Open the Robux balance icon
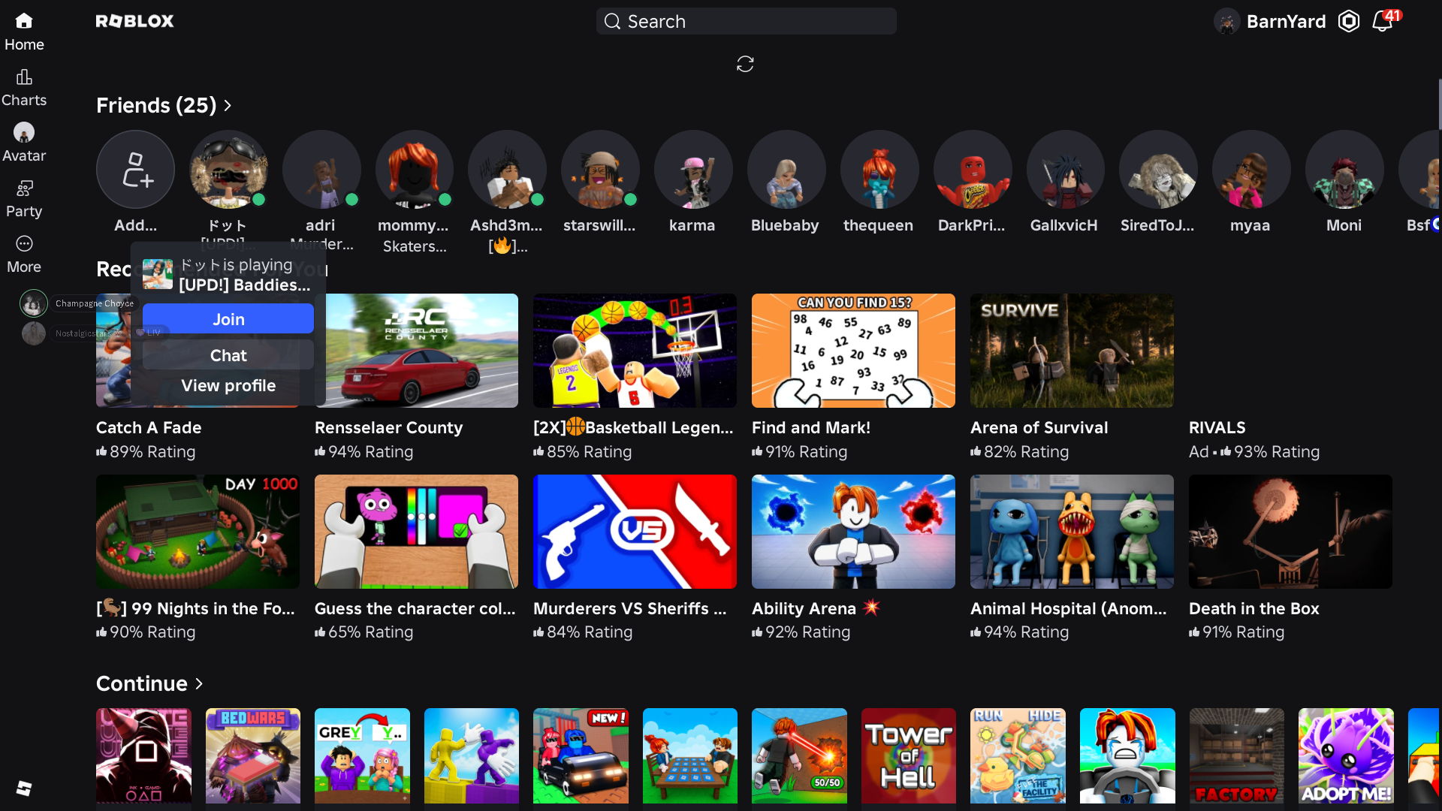Screen dimensions: 1442x811 [x=1349, y=21]
